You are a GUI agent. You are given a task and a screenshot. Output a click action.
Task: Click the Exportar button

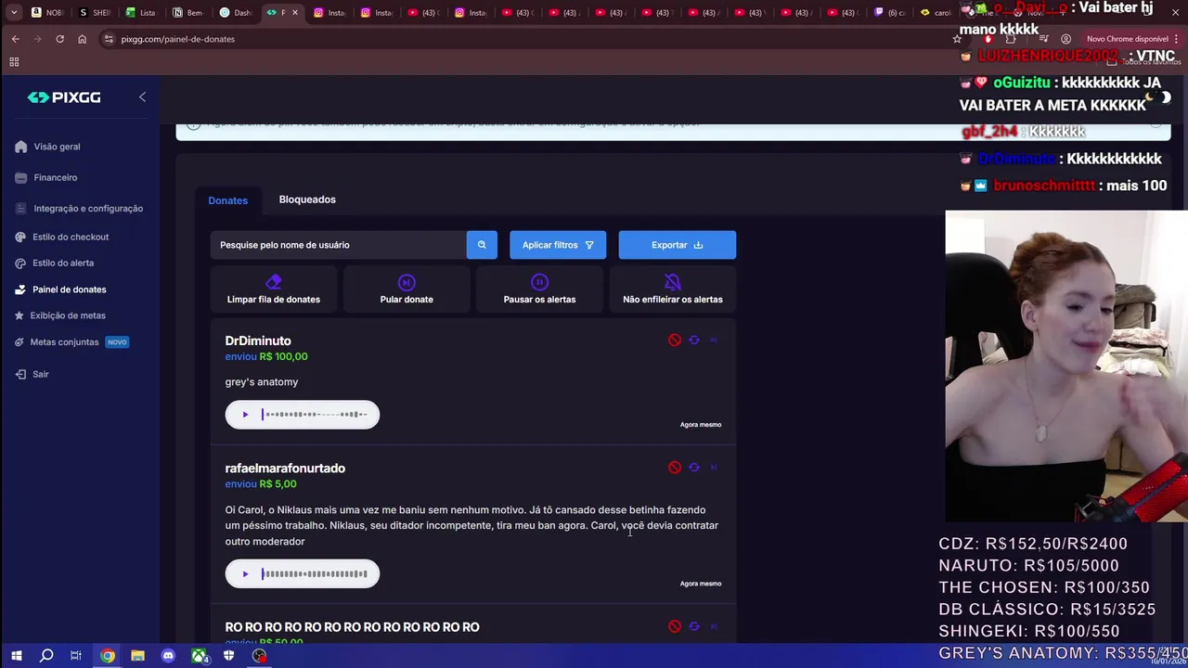678,245
